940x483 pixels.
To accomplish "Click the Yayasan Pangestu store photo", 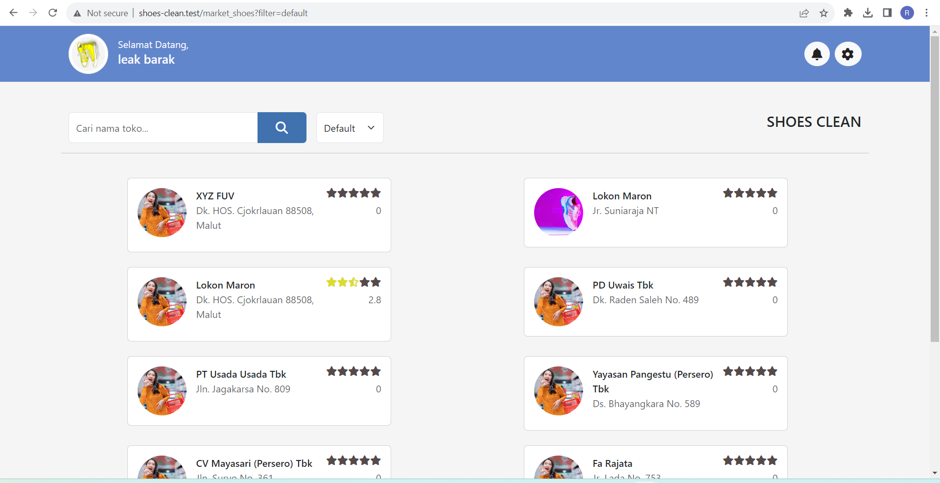I will [x=559, y=391].
